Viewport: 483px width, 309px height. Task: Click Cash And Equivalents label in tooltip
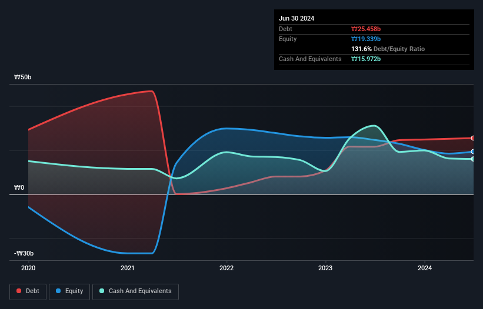(x=310, y=59)
